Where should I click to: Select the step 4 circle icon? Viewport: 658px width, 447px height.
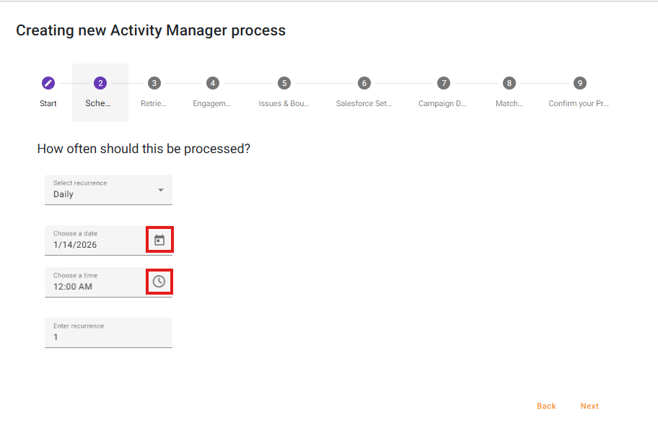click(x=212, y=83)
